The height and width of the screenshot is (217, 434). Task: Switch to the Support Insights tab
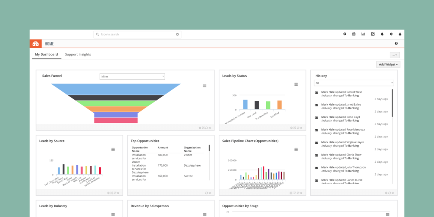pos(78,55)
